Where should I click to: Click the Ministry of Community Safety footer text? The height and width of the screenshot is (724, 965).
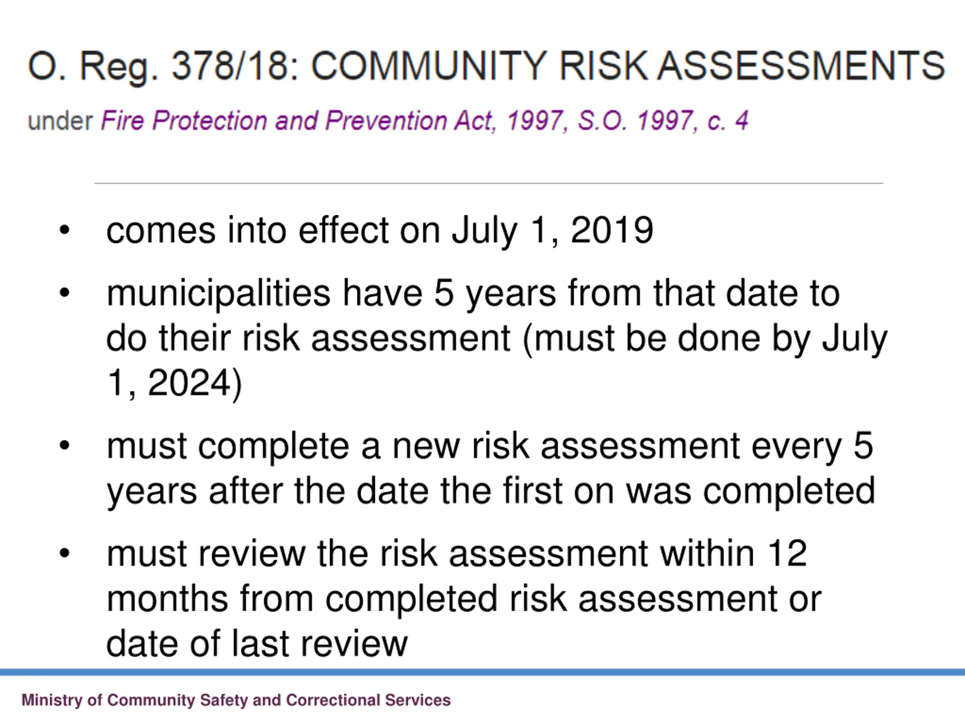236,701
